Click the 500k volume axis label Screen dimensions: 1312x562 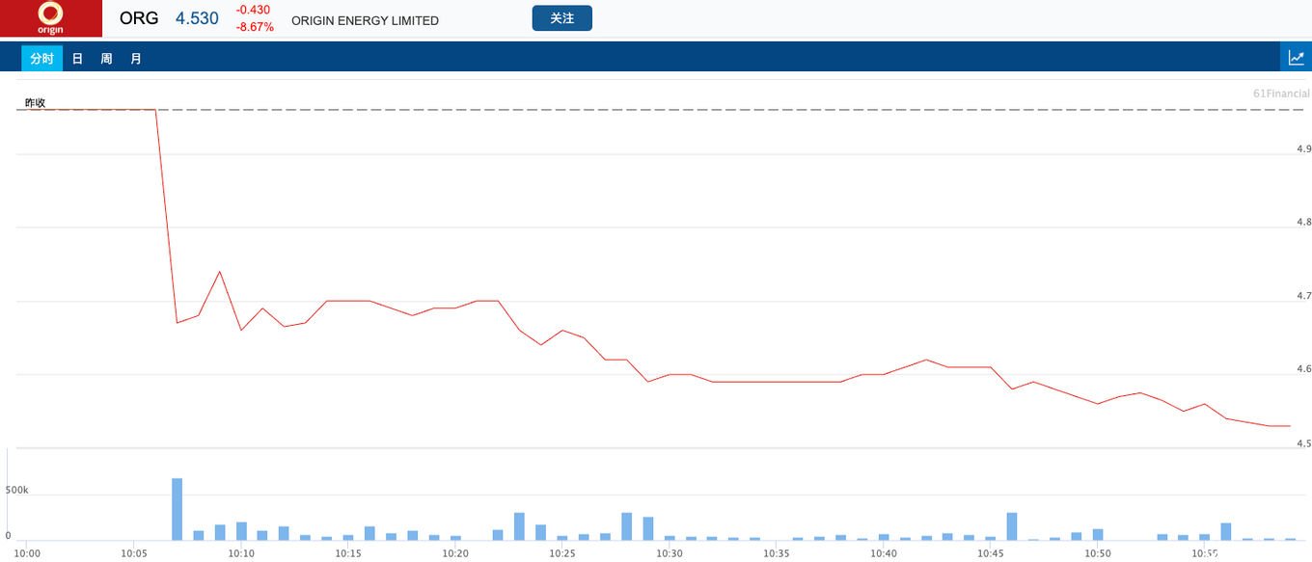(17, 490)
